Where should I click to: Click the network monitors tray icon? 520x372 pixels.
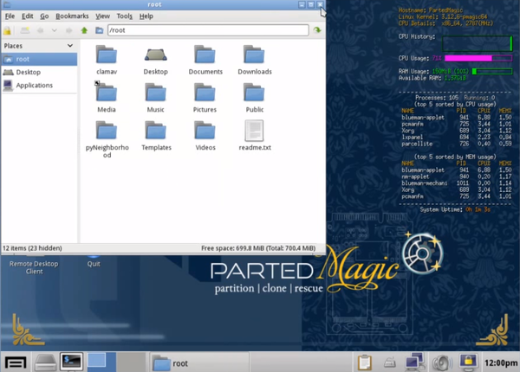(414, 362)
